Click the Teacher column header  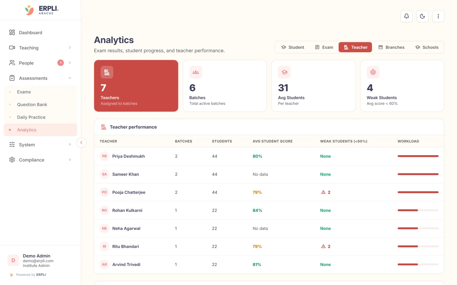[108, 141]
